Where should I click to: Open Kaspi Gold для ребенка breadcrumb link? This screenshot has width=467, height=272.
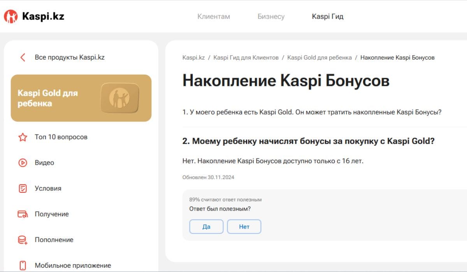[319, 58]
